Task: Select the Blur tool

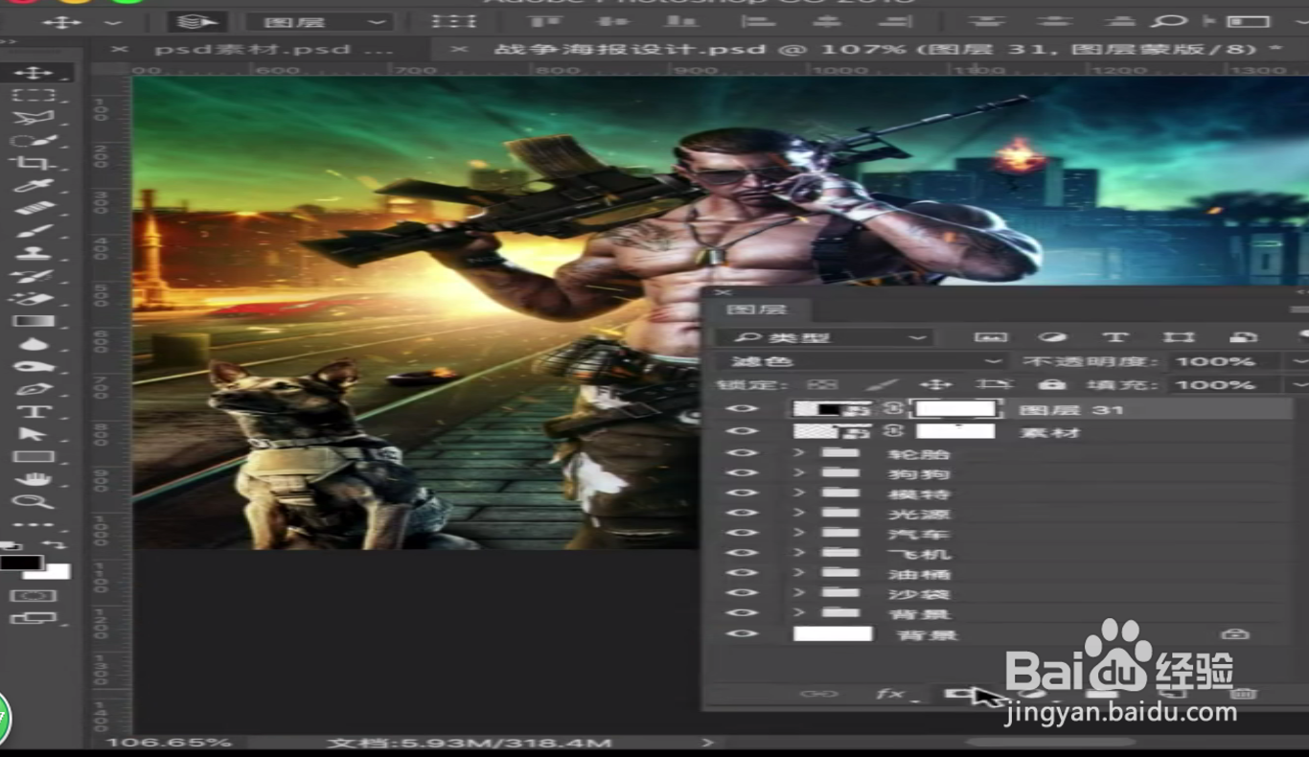Action: 34,343
